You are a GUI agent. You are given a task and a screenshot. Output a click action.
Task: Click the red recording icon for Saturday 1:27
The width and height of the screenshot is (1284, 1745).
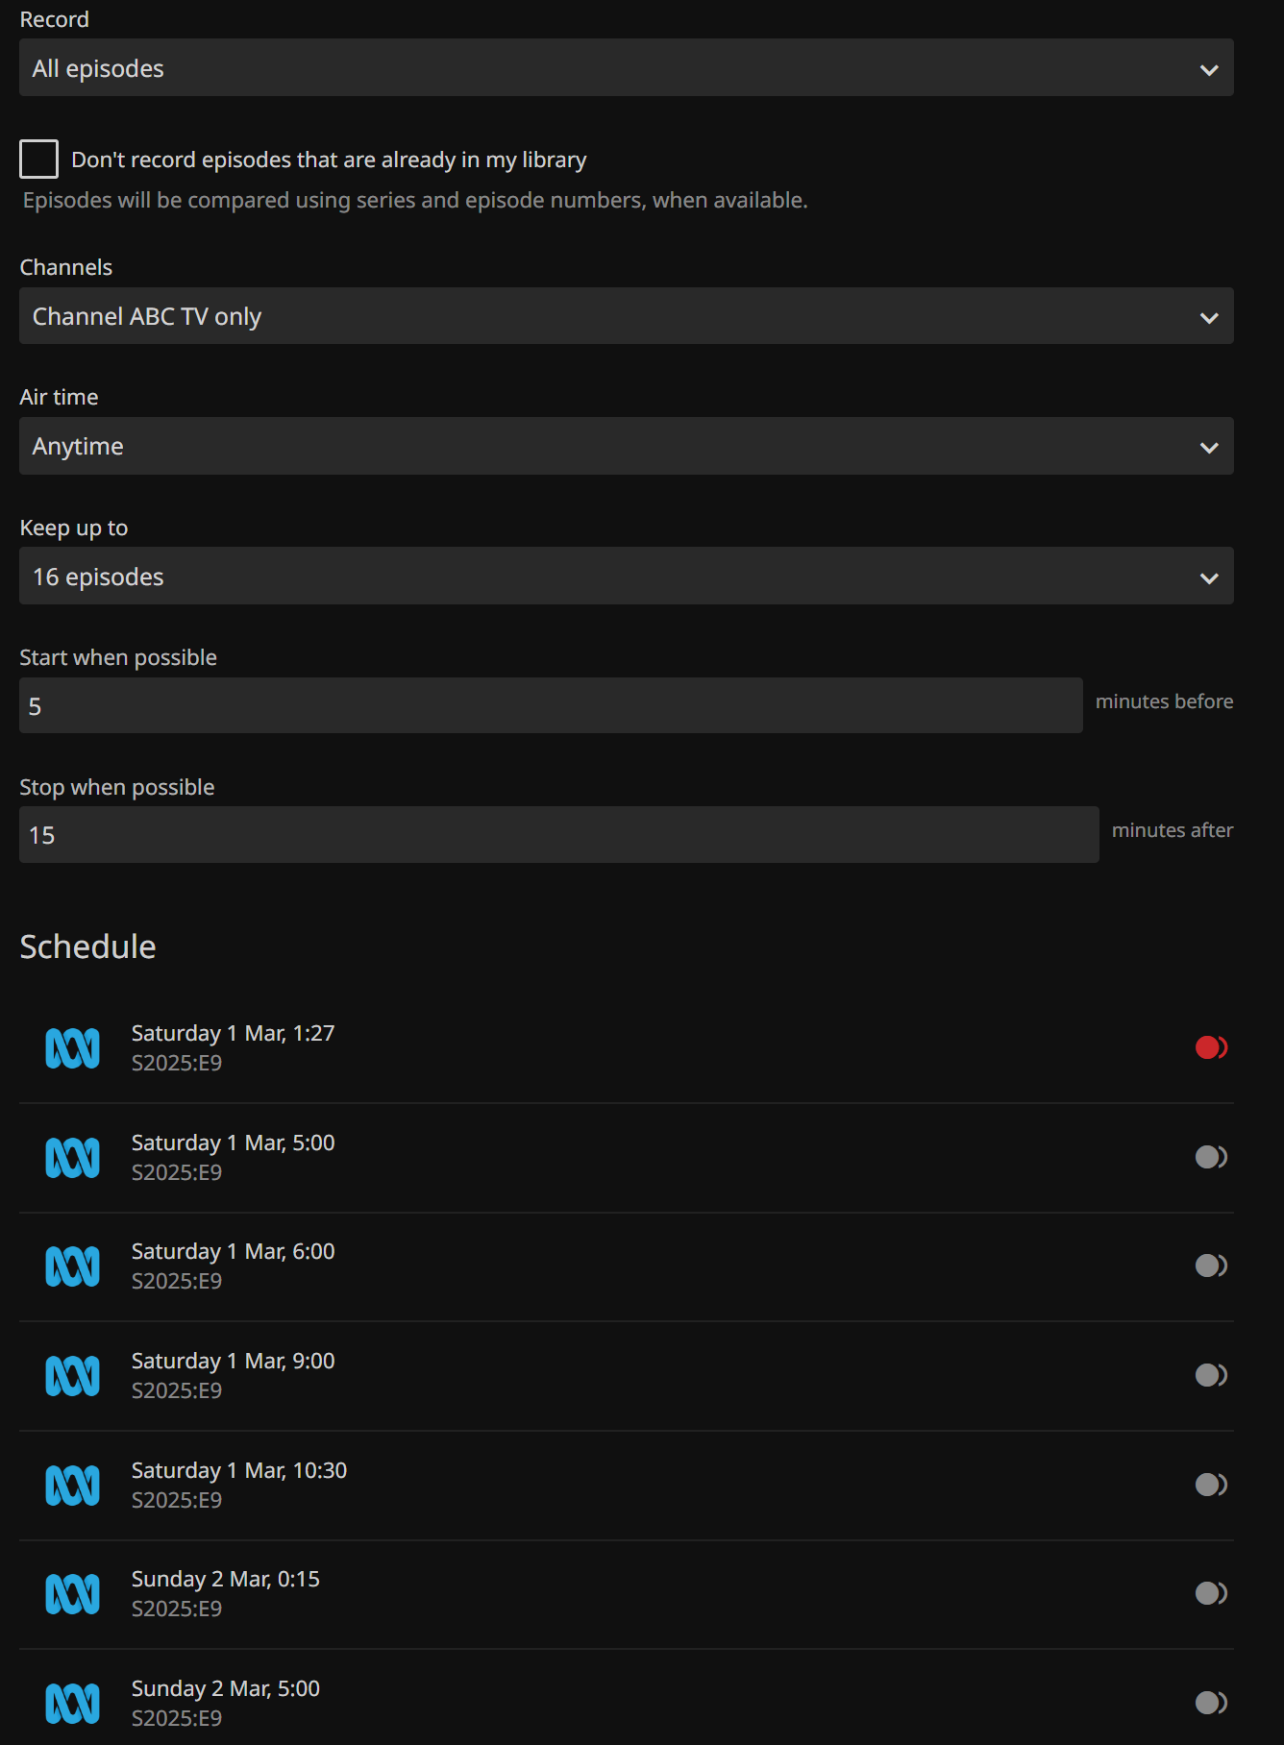[1210, 1047]
